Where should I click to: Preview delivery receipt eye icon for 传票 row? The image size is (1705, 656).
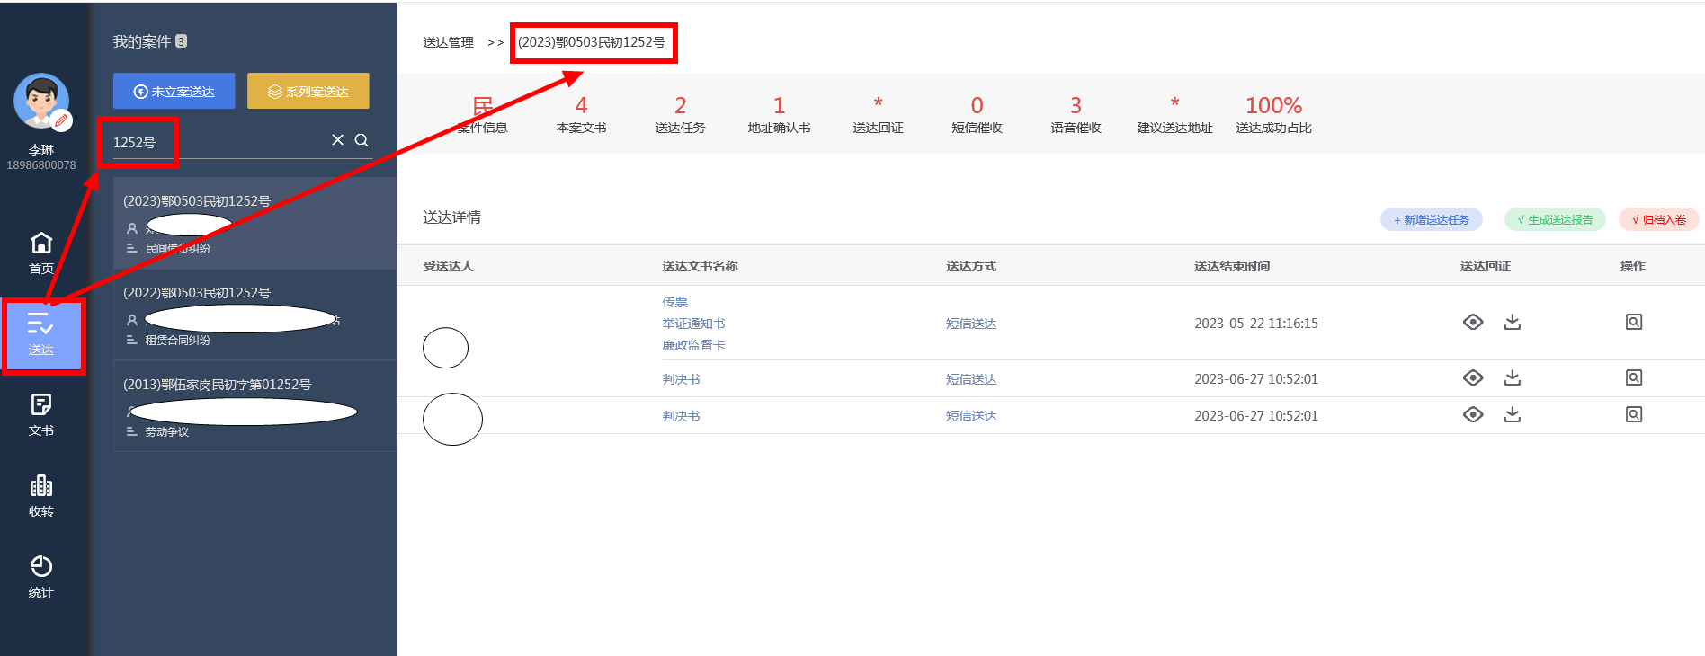pos(1472,322)
